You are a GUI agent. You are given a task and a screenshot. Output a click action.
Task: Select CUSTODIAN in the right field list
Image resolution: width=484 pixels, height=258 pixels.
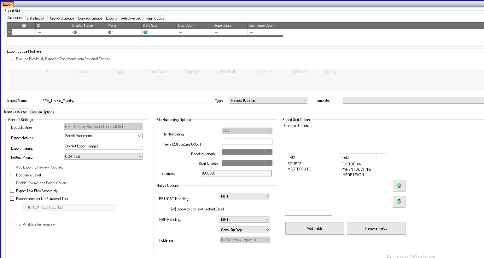tap(351, 164)
